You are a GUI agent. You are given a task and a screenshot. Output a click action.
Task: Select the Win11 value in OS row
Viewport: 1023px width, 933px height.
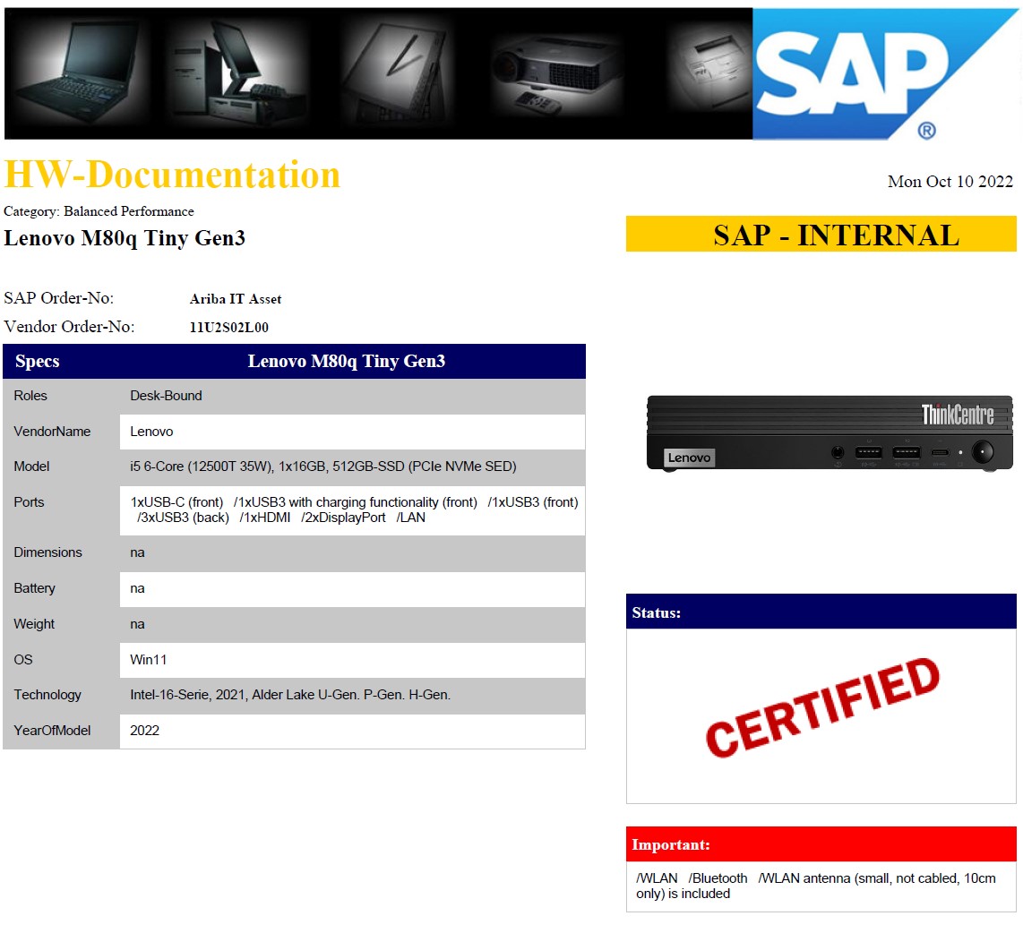click(x=149, y=660)
